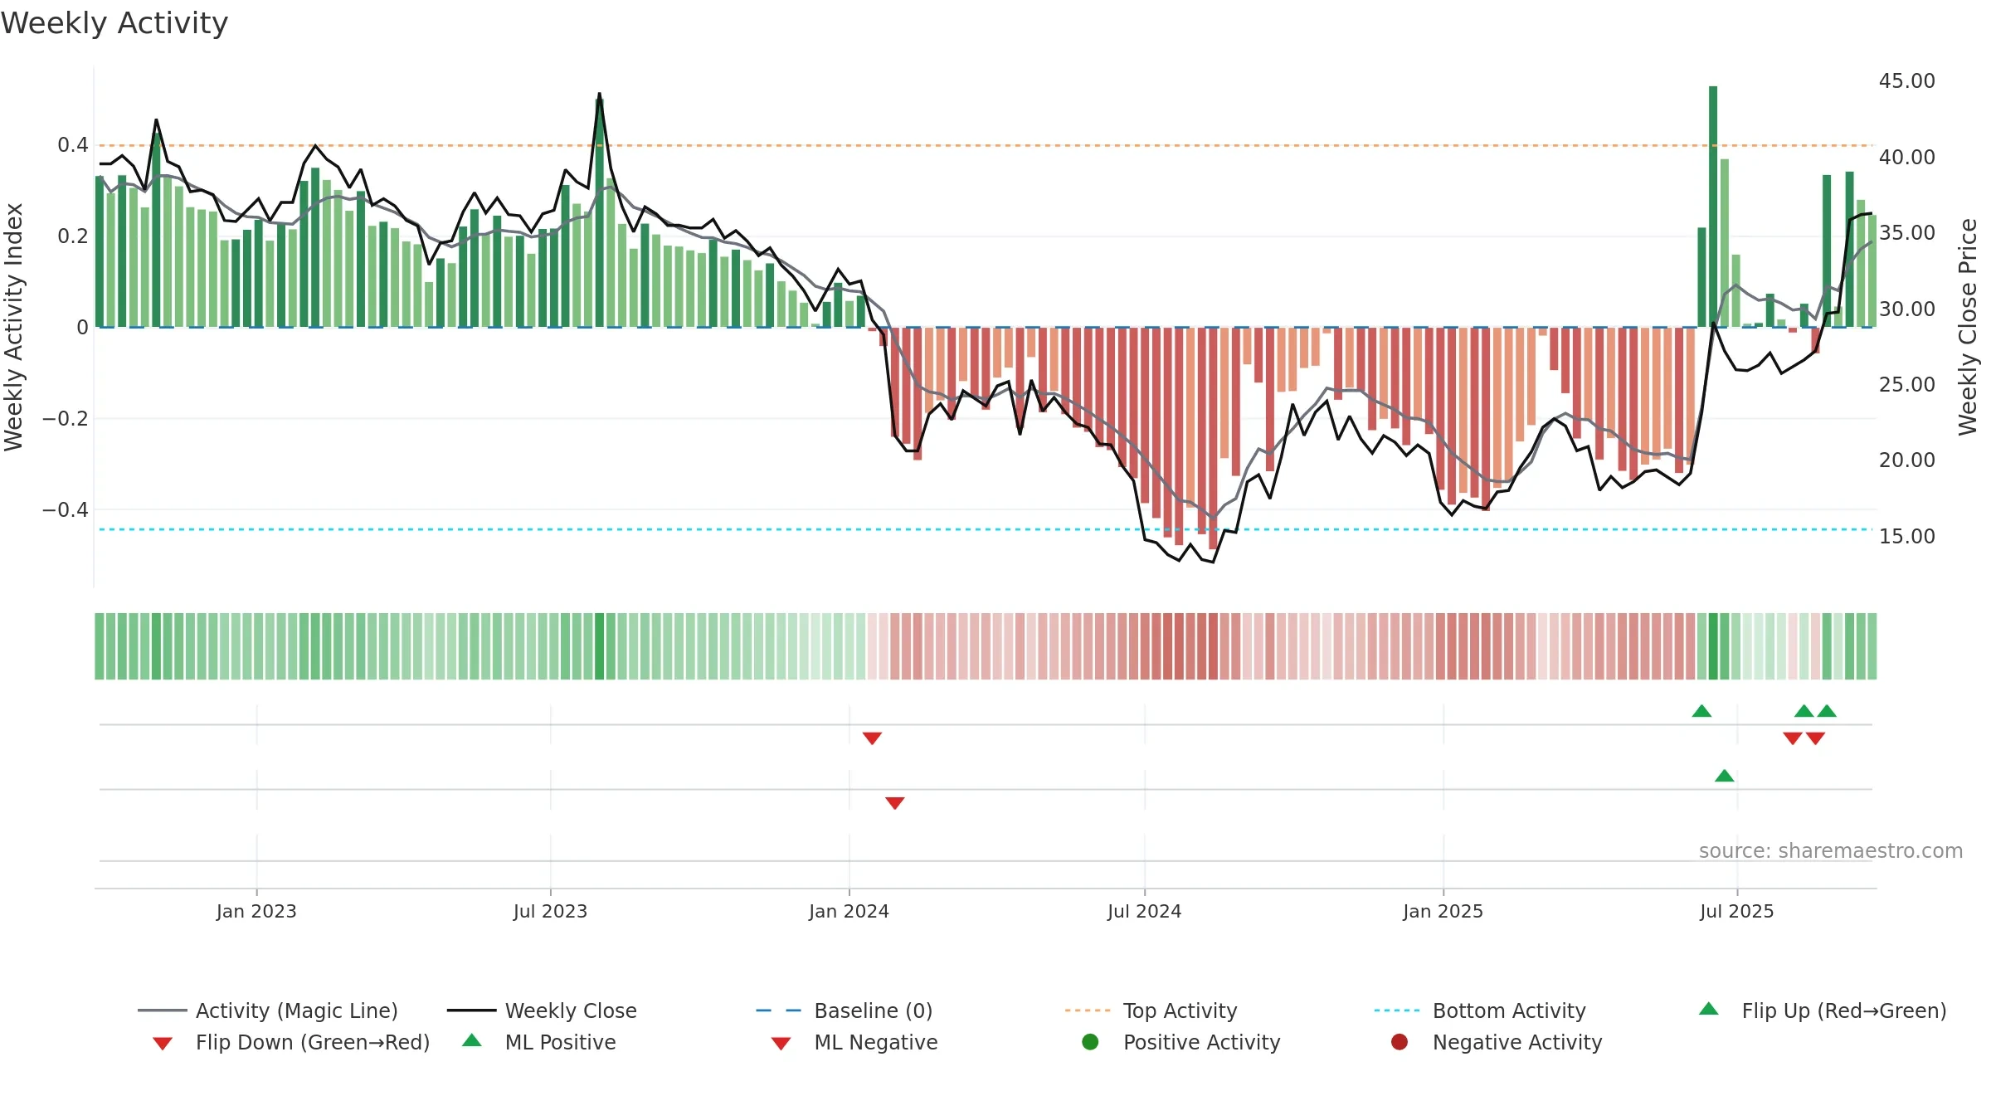
Task: Click the Jul 2025 axis label
Action: click(1736, 911)
